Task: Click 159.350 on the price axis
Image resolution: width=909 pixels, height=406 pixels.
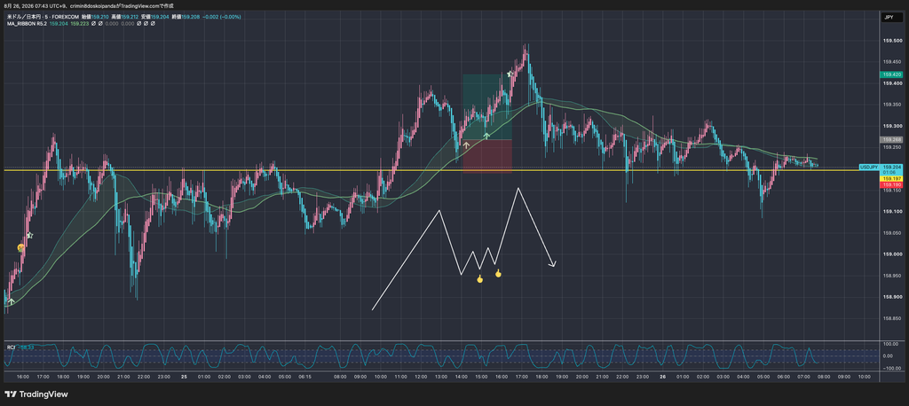Action: pyautogui.click(x=891, y=105)
